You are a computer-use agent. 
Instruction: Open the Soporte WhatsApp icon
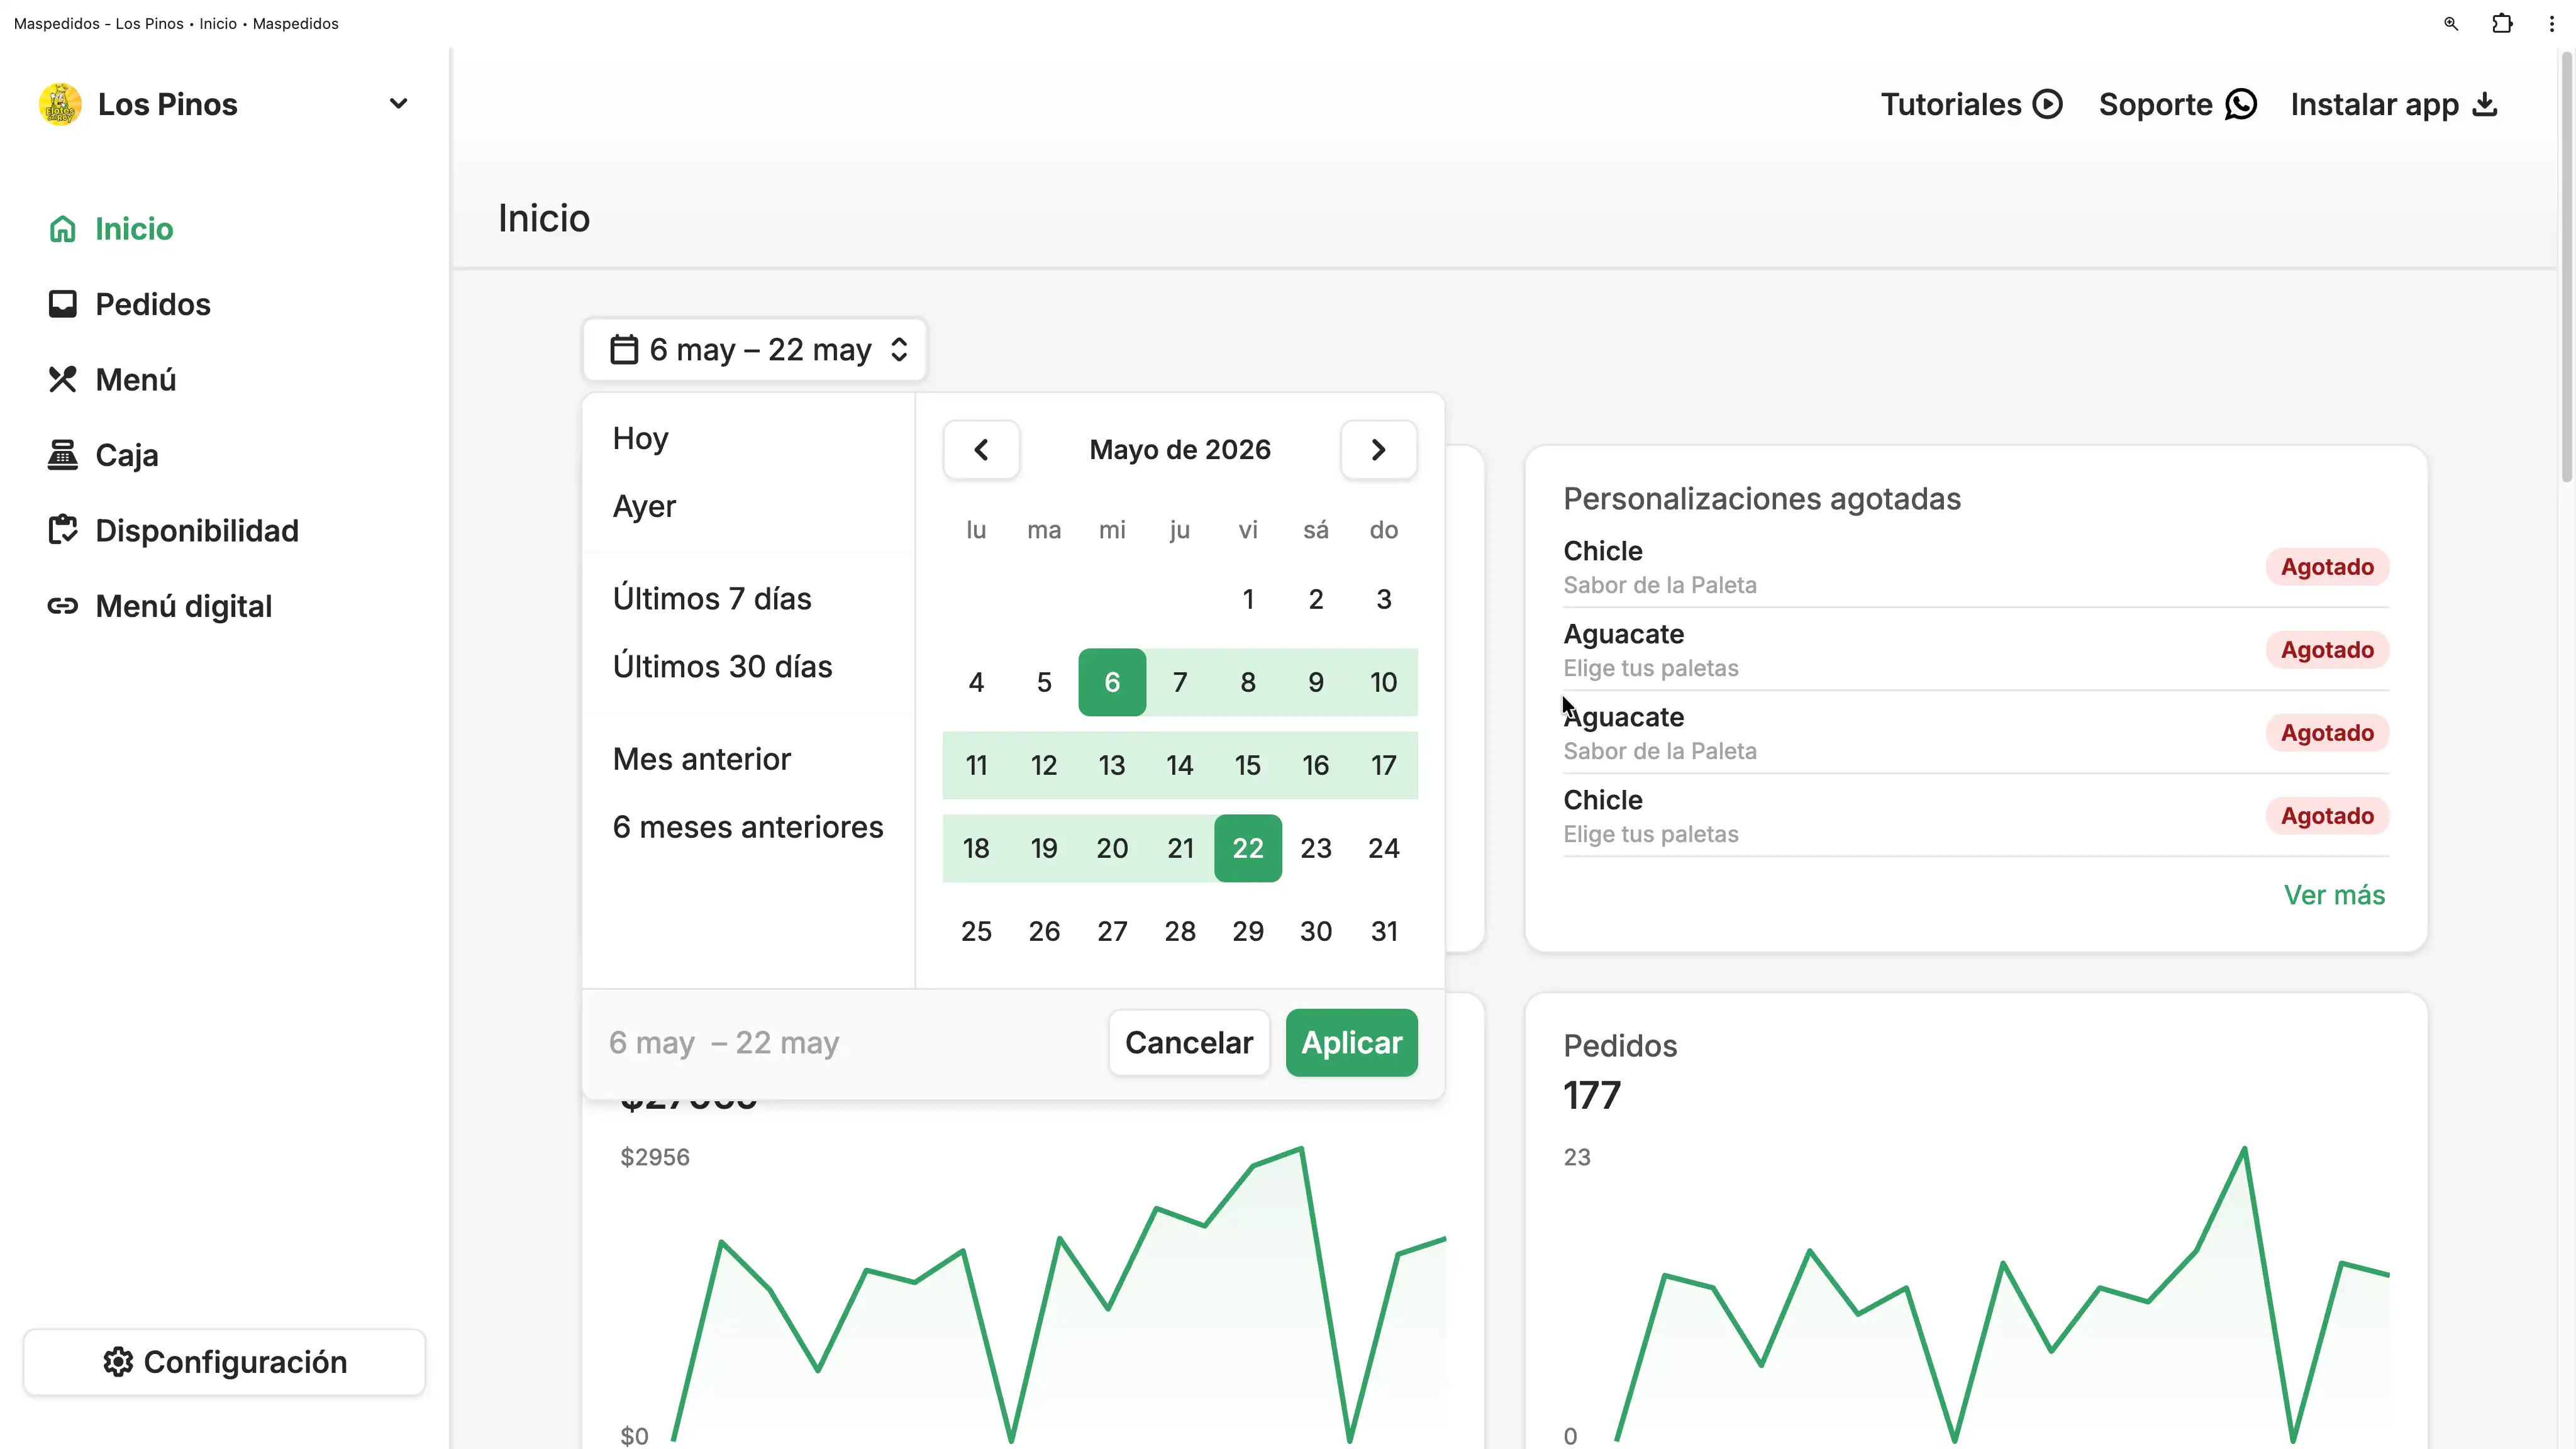click(2241, 104)
